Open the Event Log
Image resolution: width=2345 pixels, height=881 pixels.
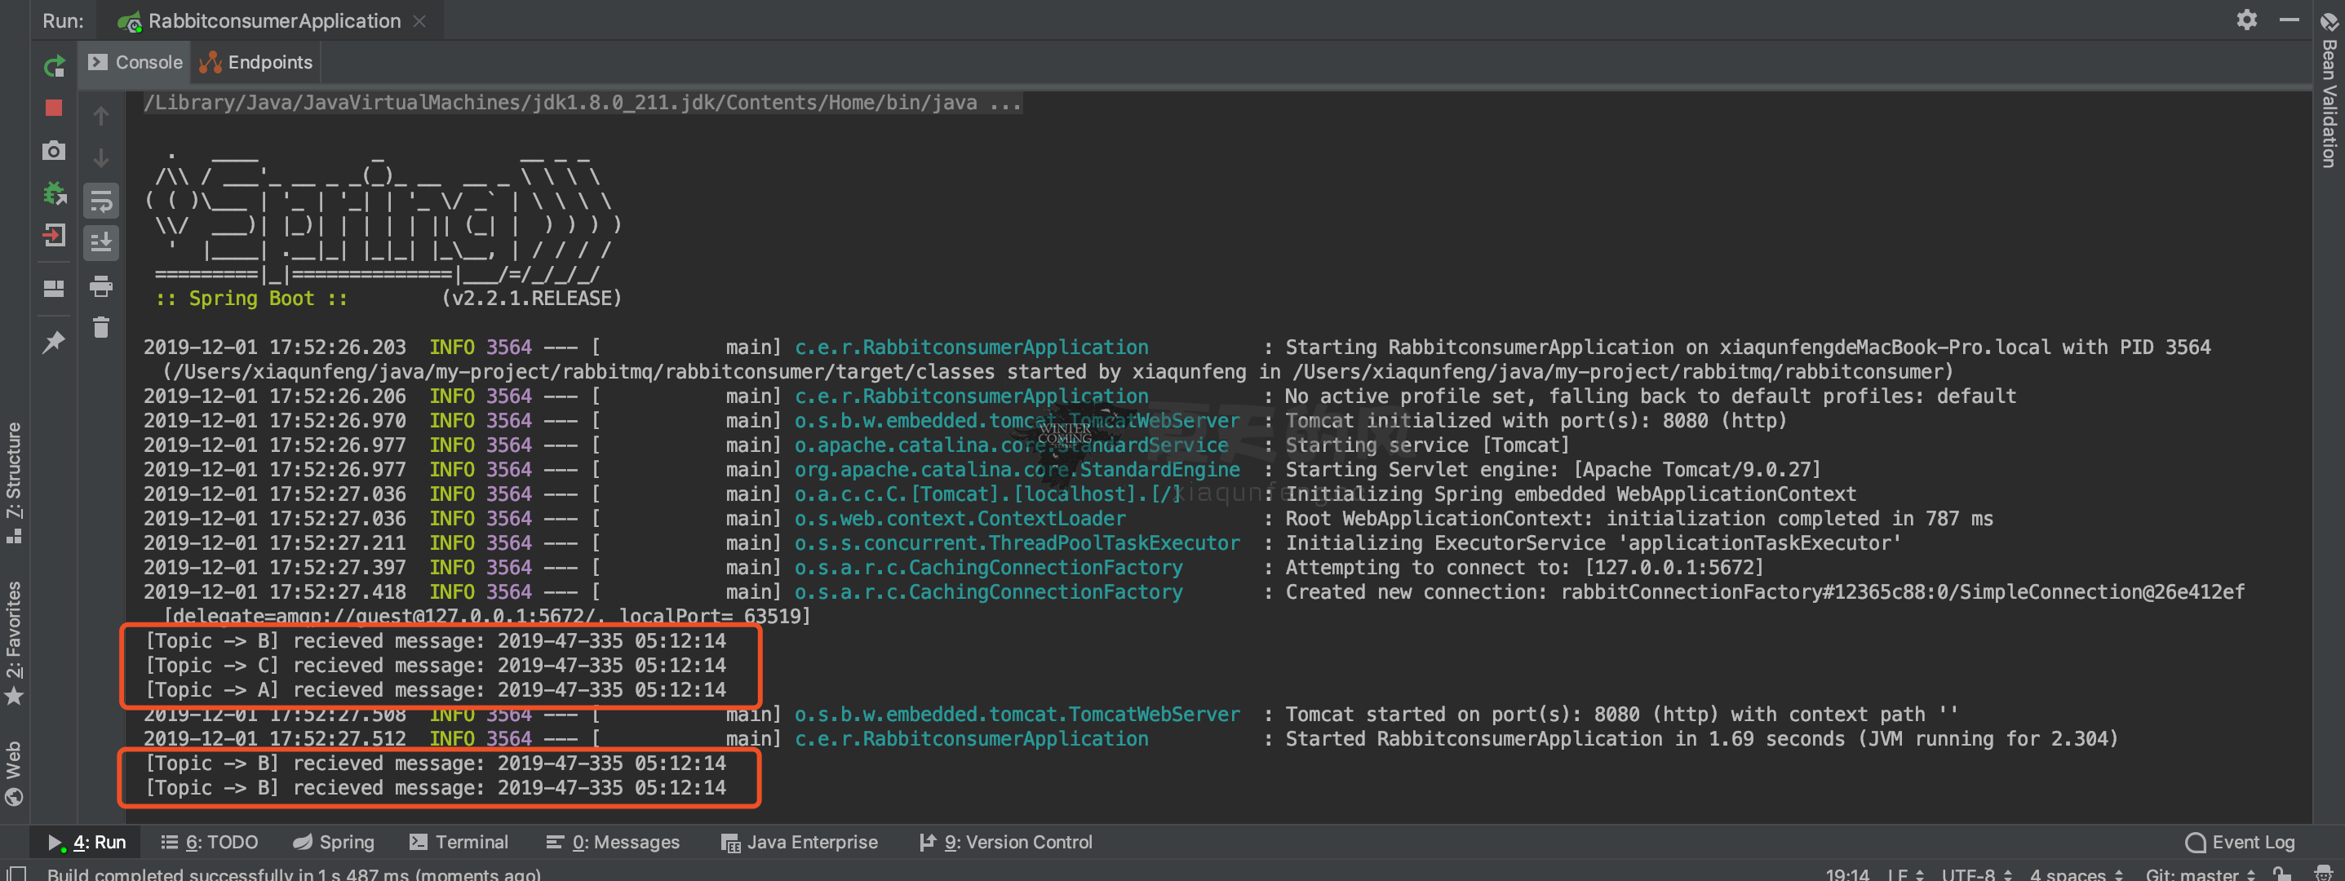(2241, 842)
